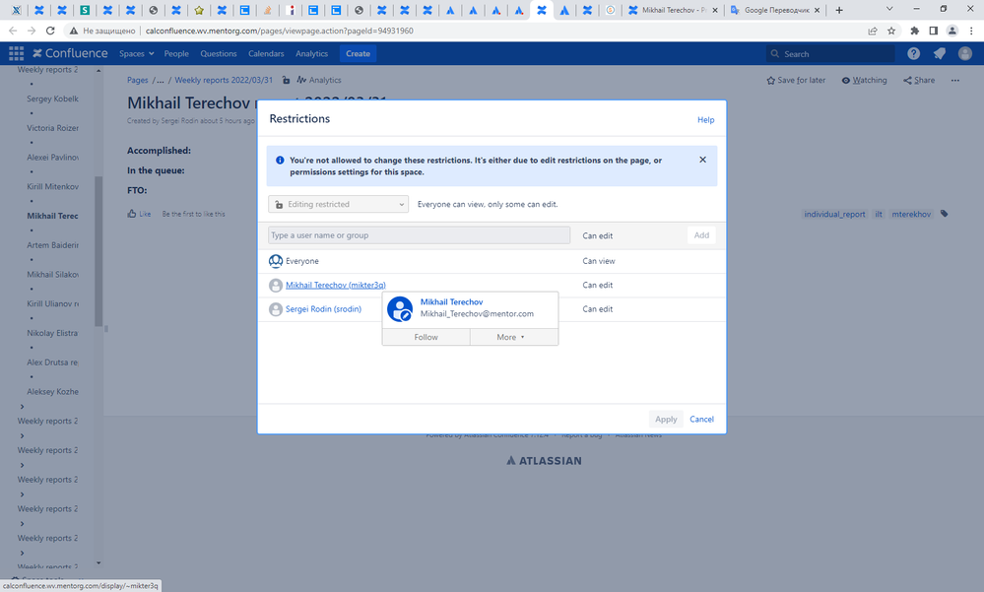This screenshot has width=984, height=592.
Task: Open the Confluence app switcher grid icon
Action: pos(17,53)
